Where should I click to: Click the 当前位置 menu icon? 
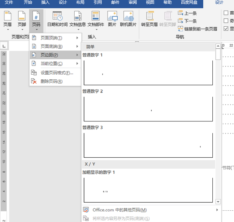34,63
